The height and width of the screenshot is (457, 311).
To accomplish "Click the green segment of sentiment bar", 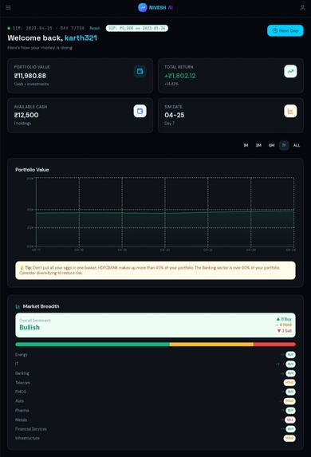I will click(x=93, y=345).
